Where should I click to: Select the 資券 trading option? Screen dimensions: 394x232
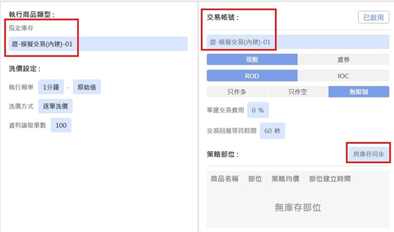click(343, 59)
